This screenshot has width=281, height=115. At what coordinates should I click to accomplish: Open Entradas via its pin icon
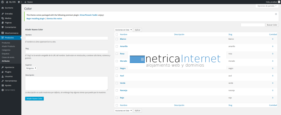tap(2, 13)
